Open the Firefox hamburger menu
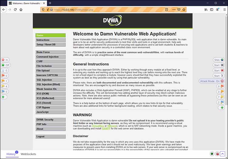 point(225,10)
